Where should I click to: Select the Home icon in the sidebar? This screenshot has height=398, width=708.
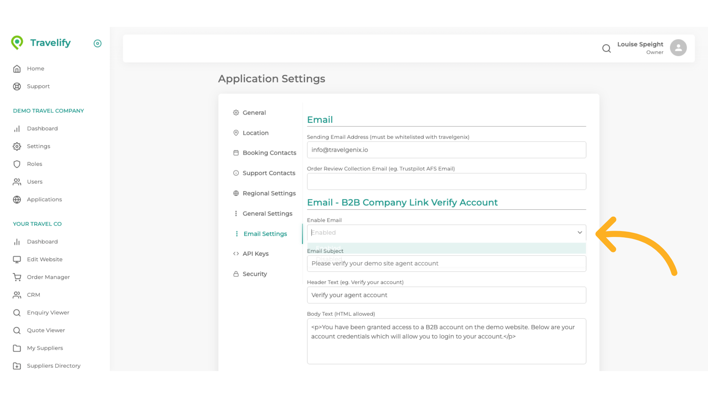(x=17, y=69)
